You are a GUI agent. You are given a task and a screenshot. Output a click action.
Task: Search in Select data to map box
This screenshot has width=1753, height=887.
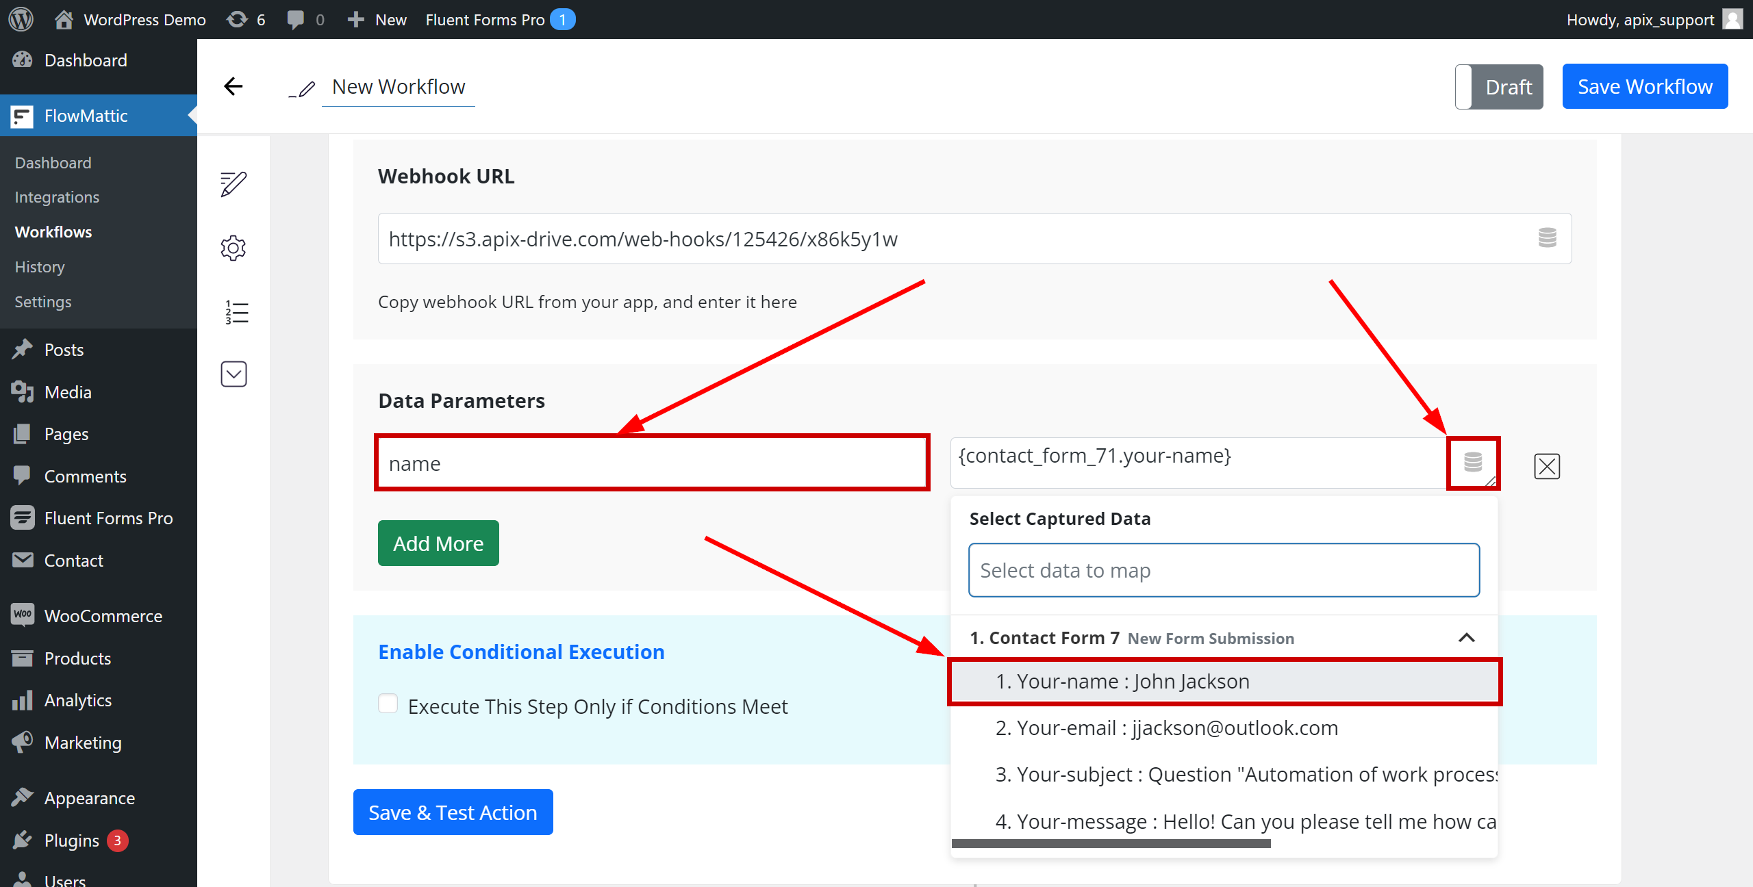point(1224,570)
